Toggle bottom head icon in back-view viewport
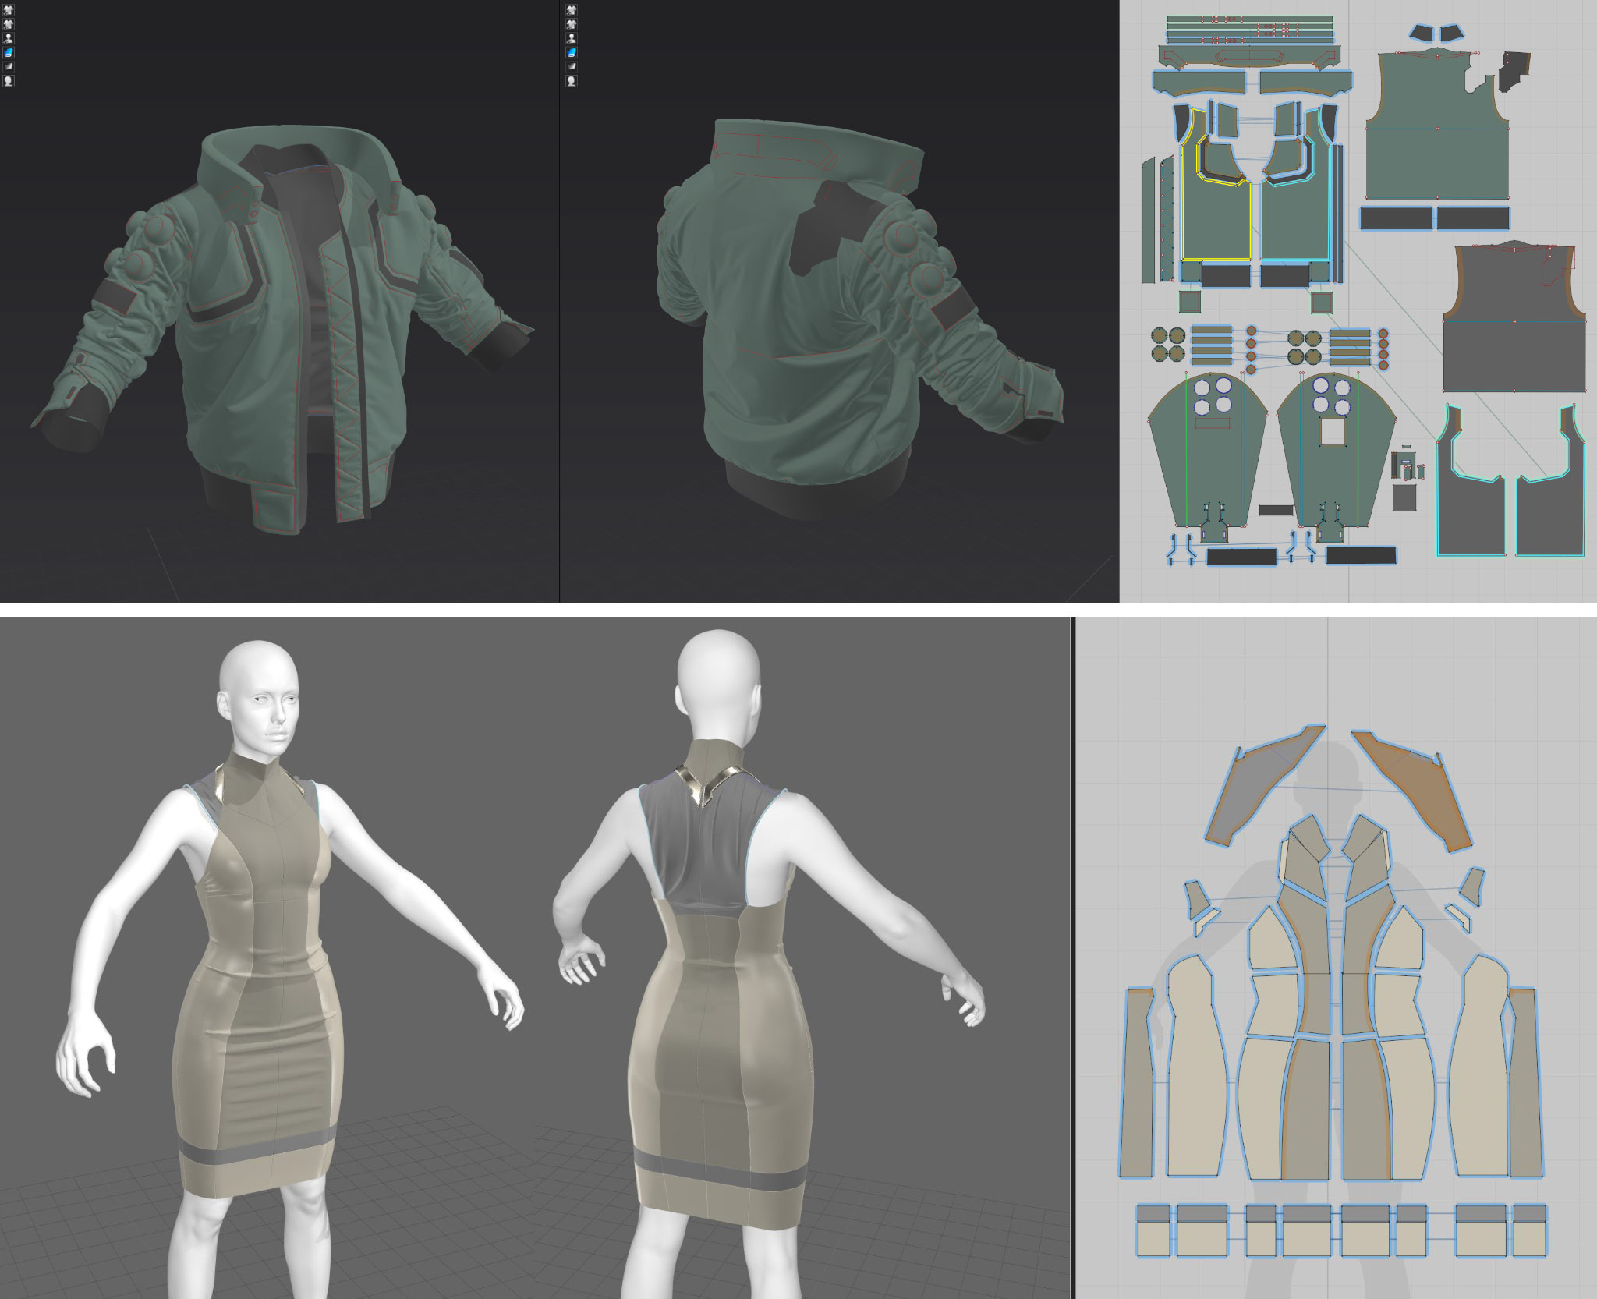 [x=572, y=81]
